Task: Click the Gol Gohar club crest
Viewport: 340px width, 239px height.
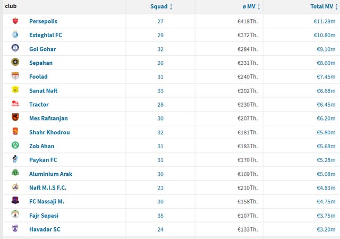Action: pos(15,49)
